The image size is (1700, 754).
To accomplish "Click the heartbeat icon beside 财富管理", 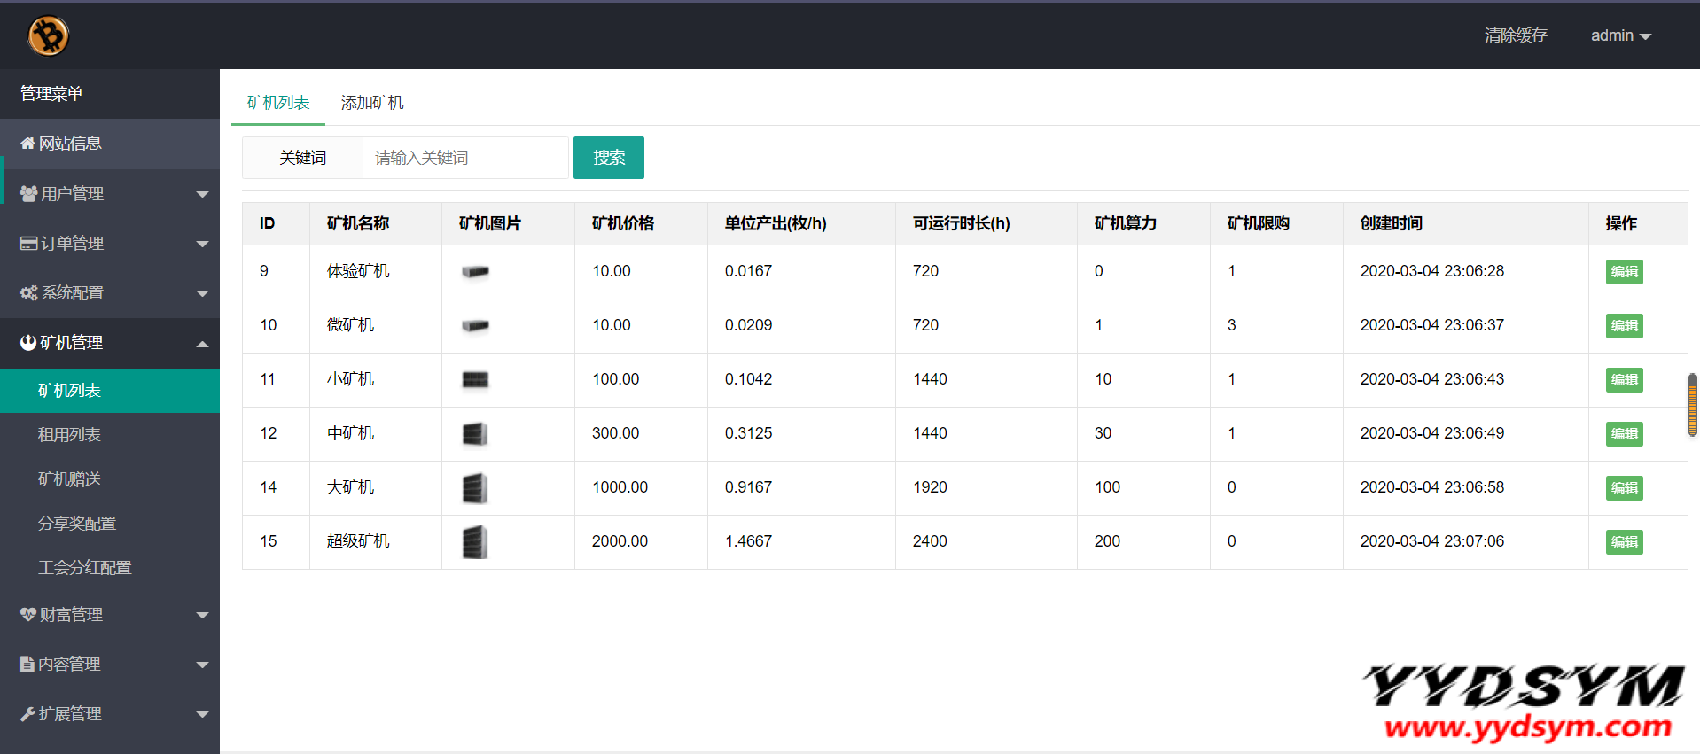I will (x=28, y=614).
